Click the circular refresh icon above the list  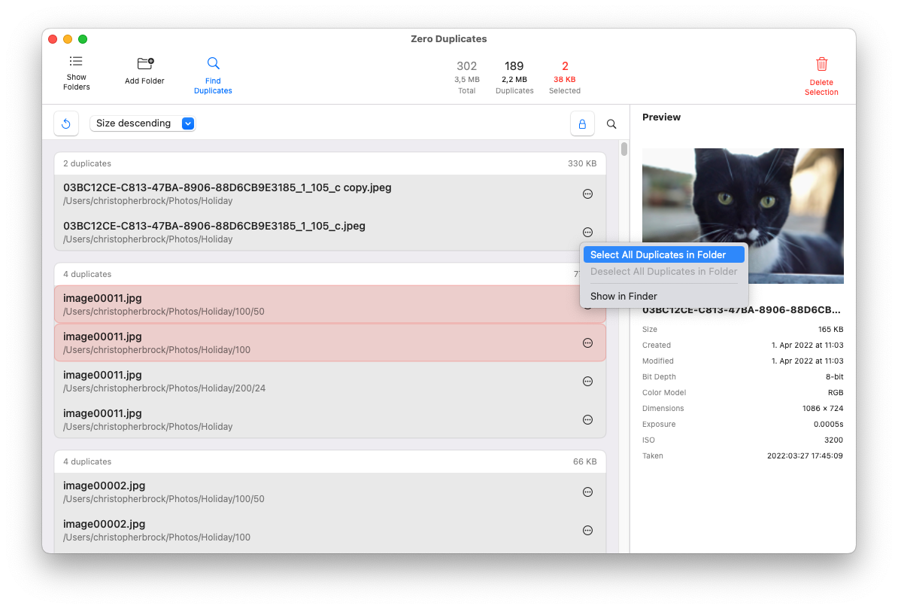click(65, 123)
